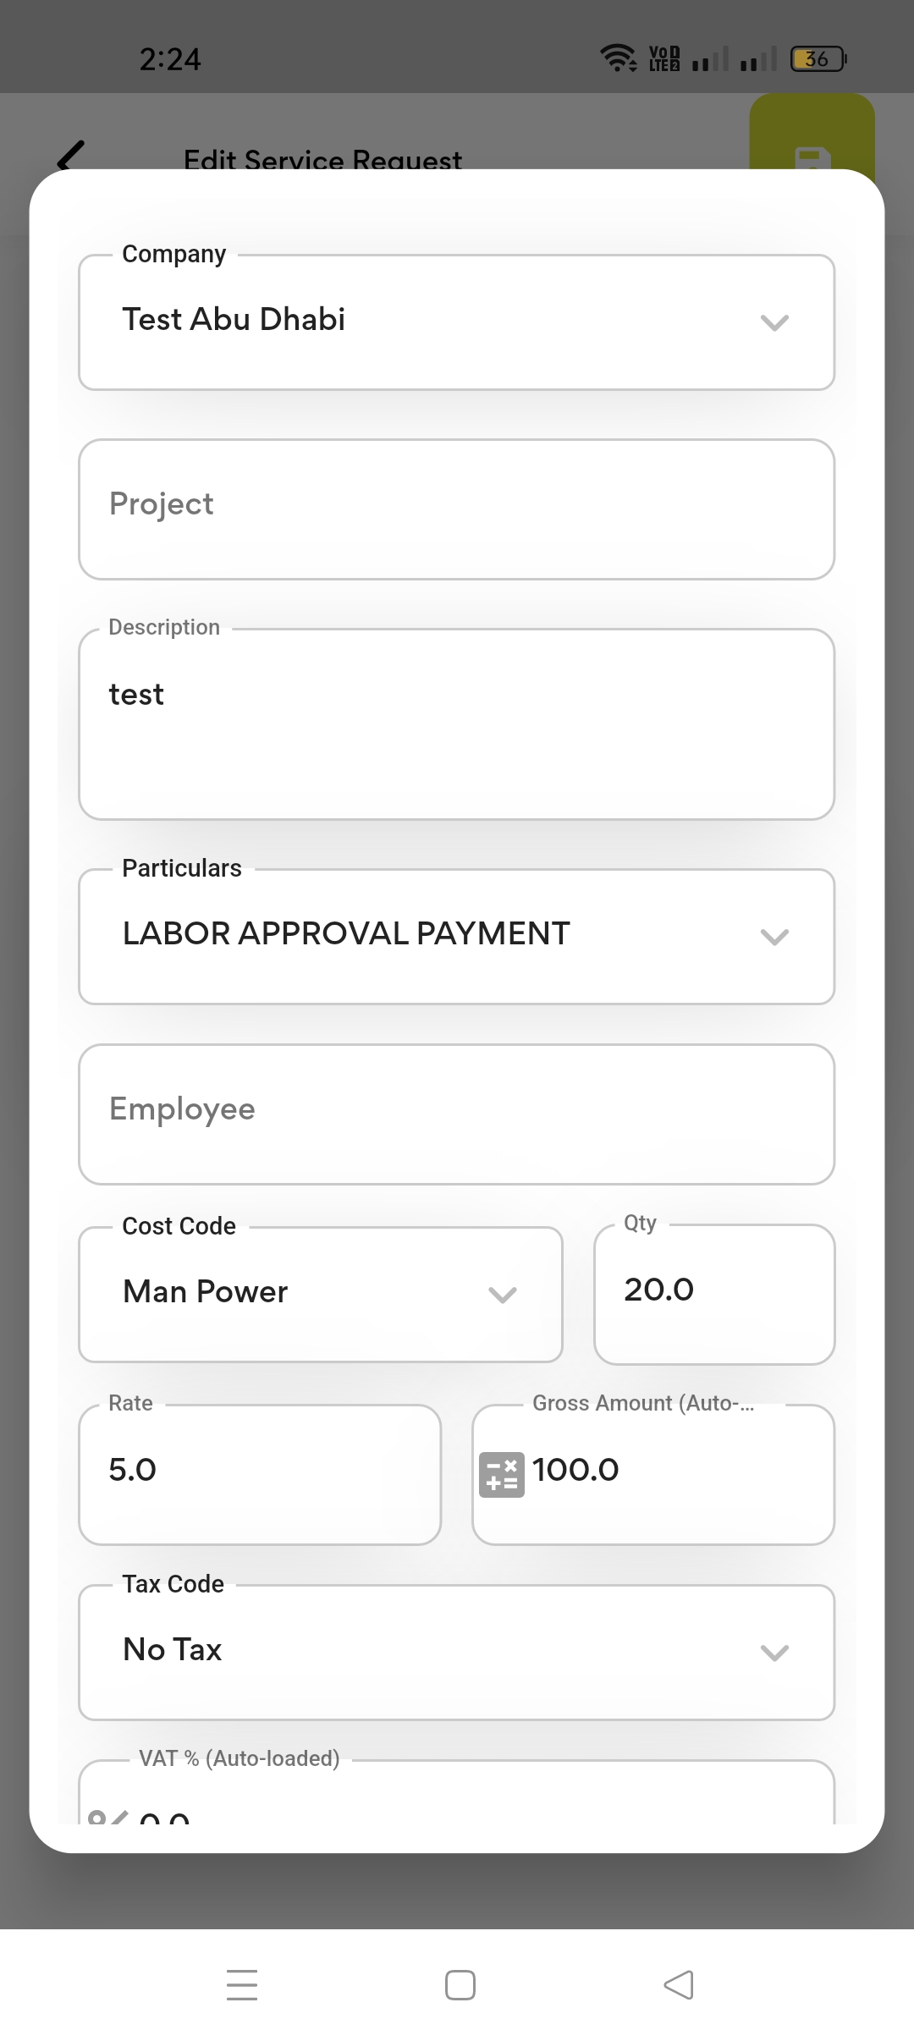Tap the battery indicator in status bar
The height and width of the screenshot is (2041, 914).
[x=818, y=59]
